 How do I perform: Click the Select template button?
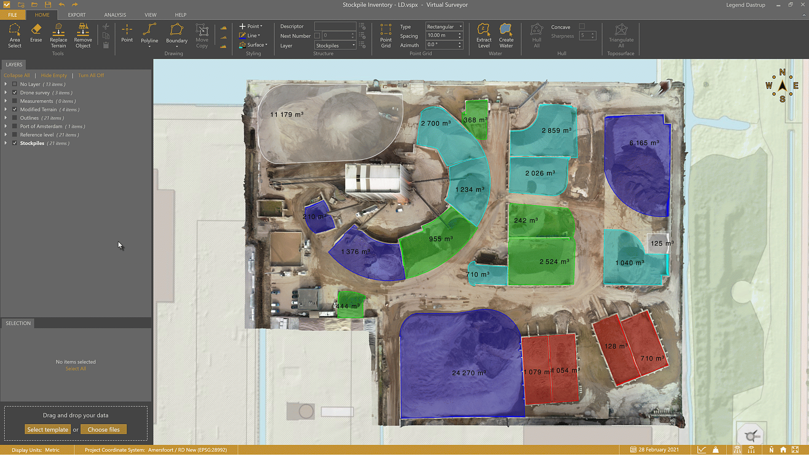48,429
